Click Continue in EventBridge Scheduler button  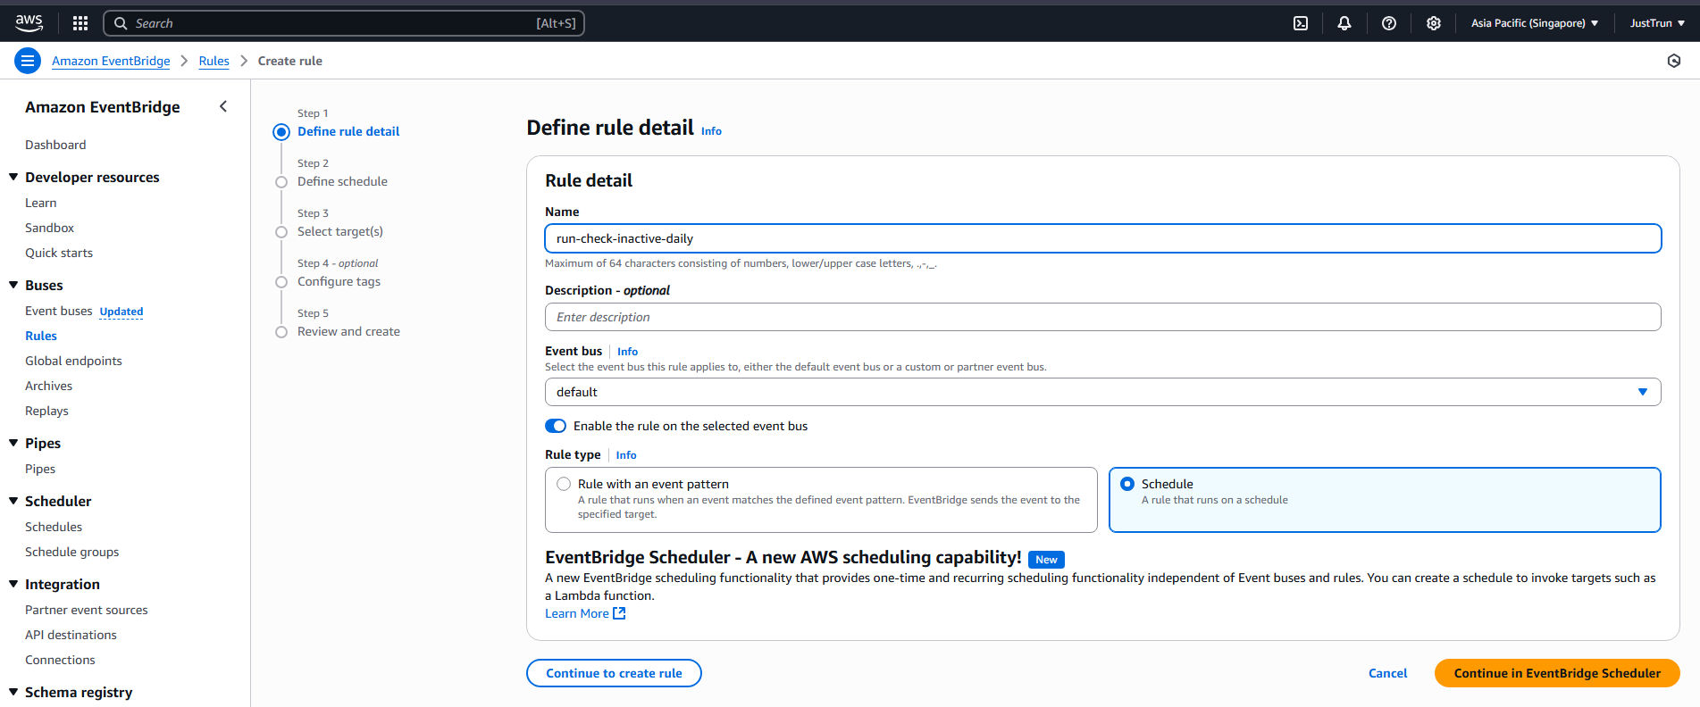1557,673
